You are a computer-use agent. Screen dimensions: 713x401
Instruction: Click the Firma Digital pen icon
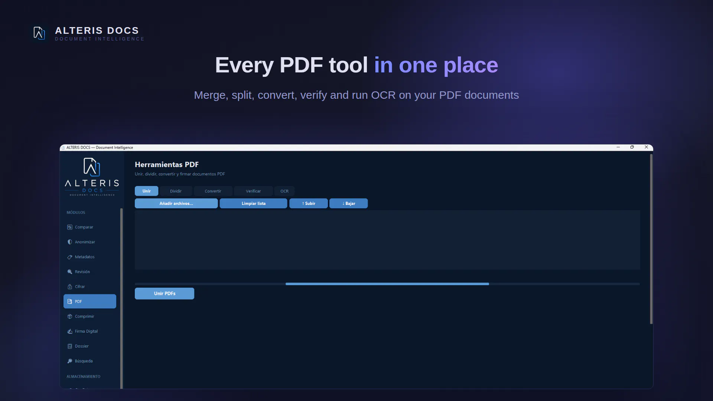[x=69, y=331]
